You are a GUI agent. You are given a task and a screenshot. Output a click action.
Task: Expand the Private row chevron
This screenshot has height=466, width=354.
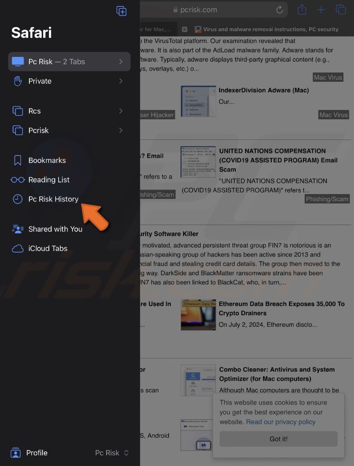[x=121, y=81]
